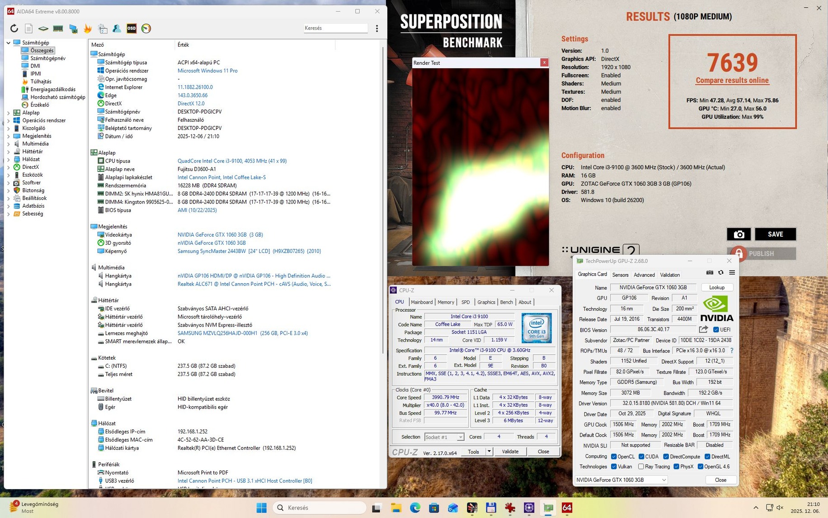828x518 pixels.
Task: Click the Close button in GPU-Z
Action: click(720, 480)
